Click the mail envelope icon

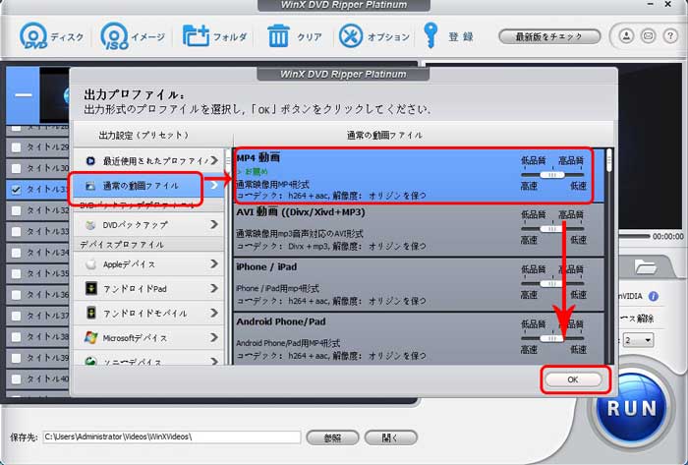648,36
